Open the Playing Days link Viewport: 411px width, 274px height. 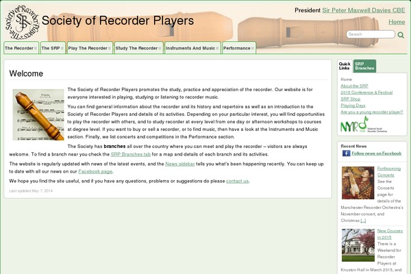click(353, 105)
